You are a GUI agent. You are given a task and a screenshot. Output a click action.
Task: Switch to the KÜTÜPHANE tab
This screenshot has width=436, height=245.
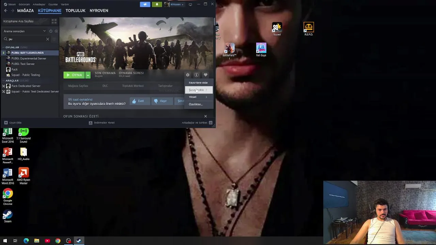50,11
